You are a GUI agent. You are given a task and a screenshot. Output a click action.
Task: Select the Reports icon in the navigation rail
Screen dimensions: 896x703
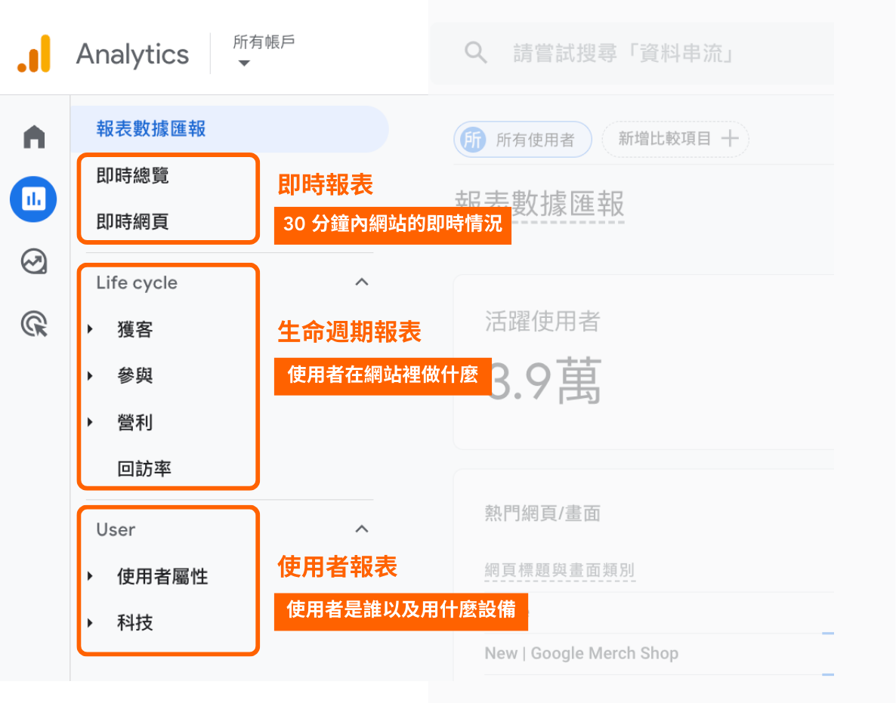[33, 199]
